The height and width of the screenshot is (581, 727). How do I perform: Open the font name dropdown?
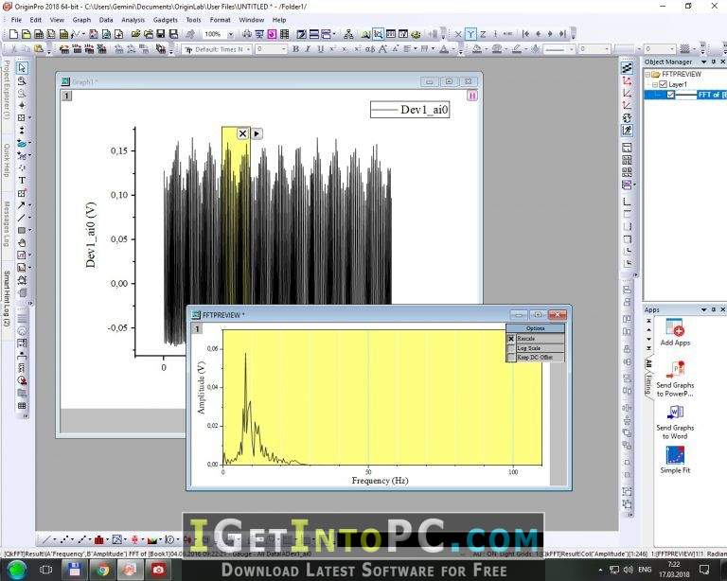[x=248, y=49]
